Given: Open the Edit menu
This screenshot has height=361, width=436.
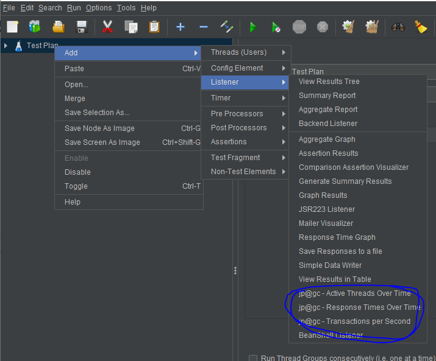Looking at the screenshot, I should click(x=27, y=8).
